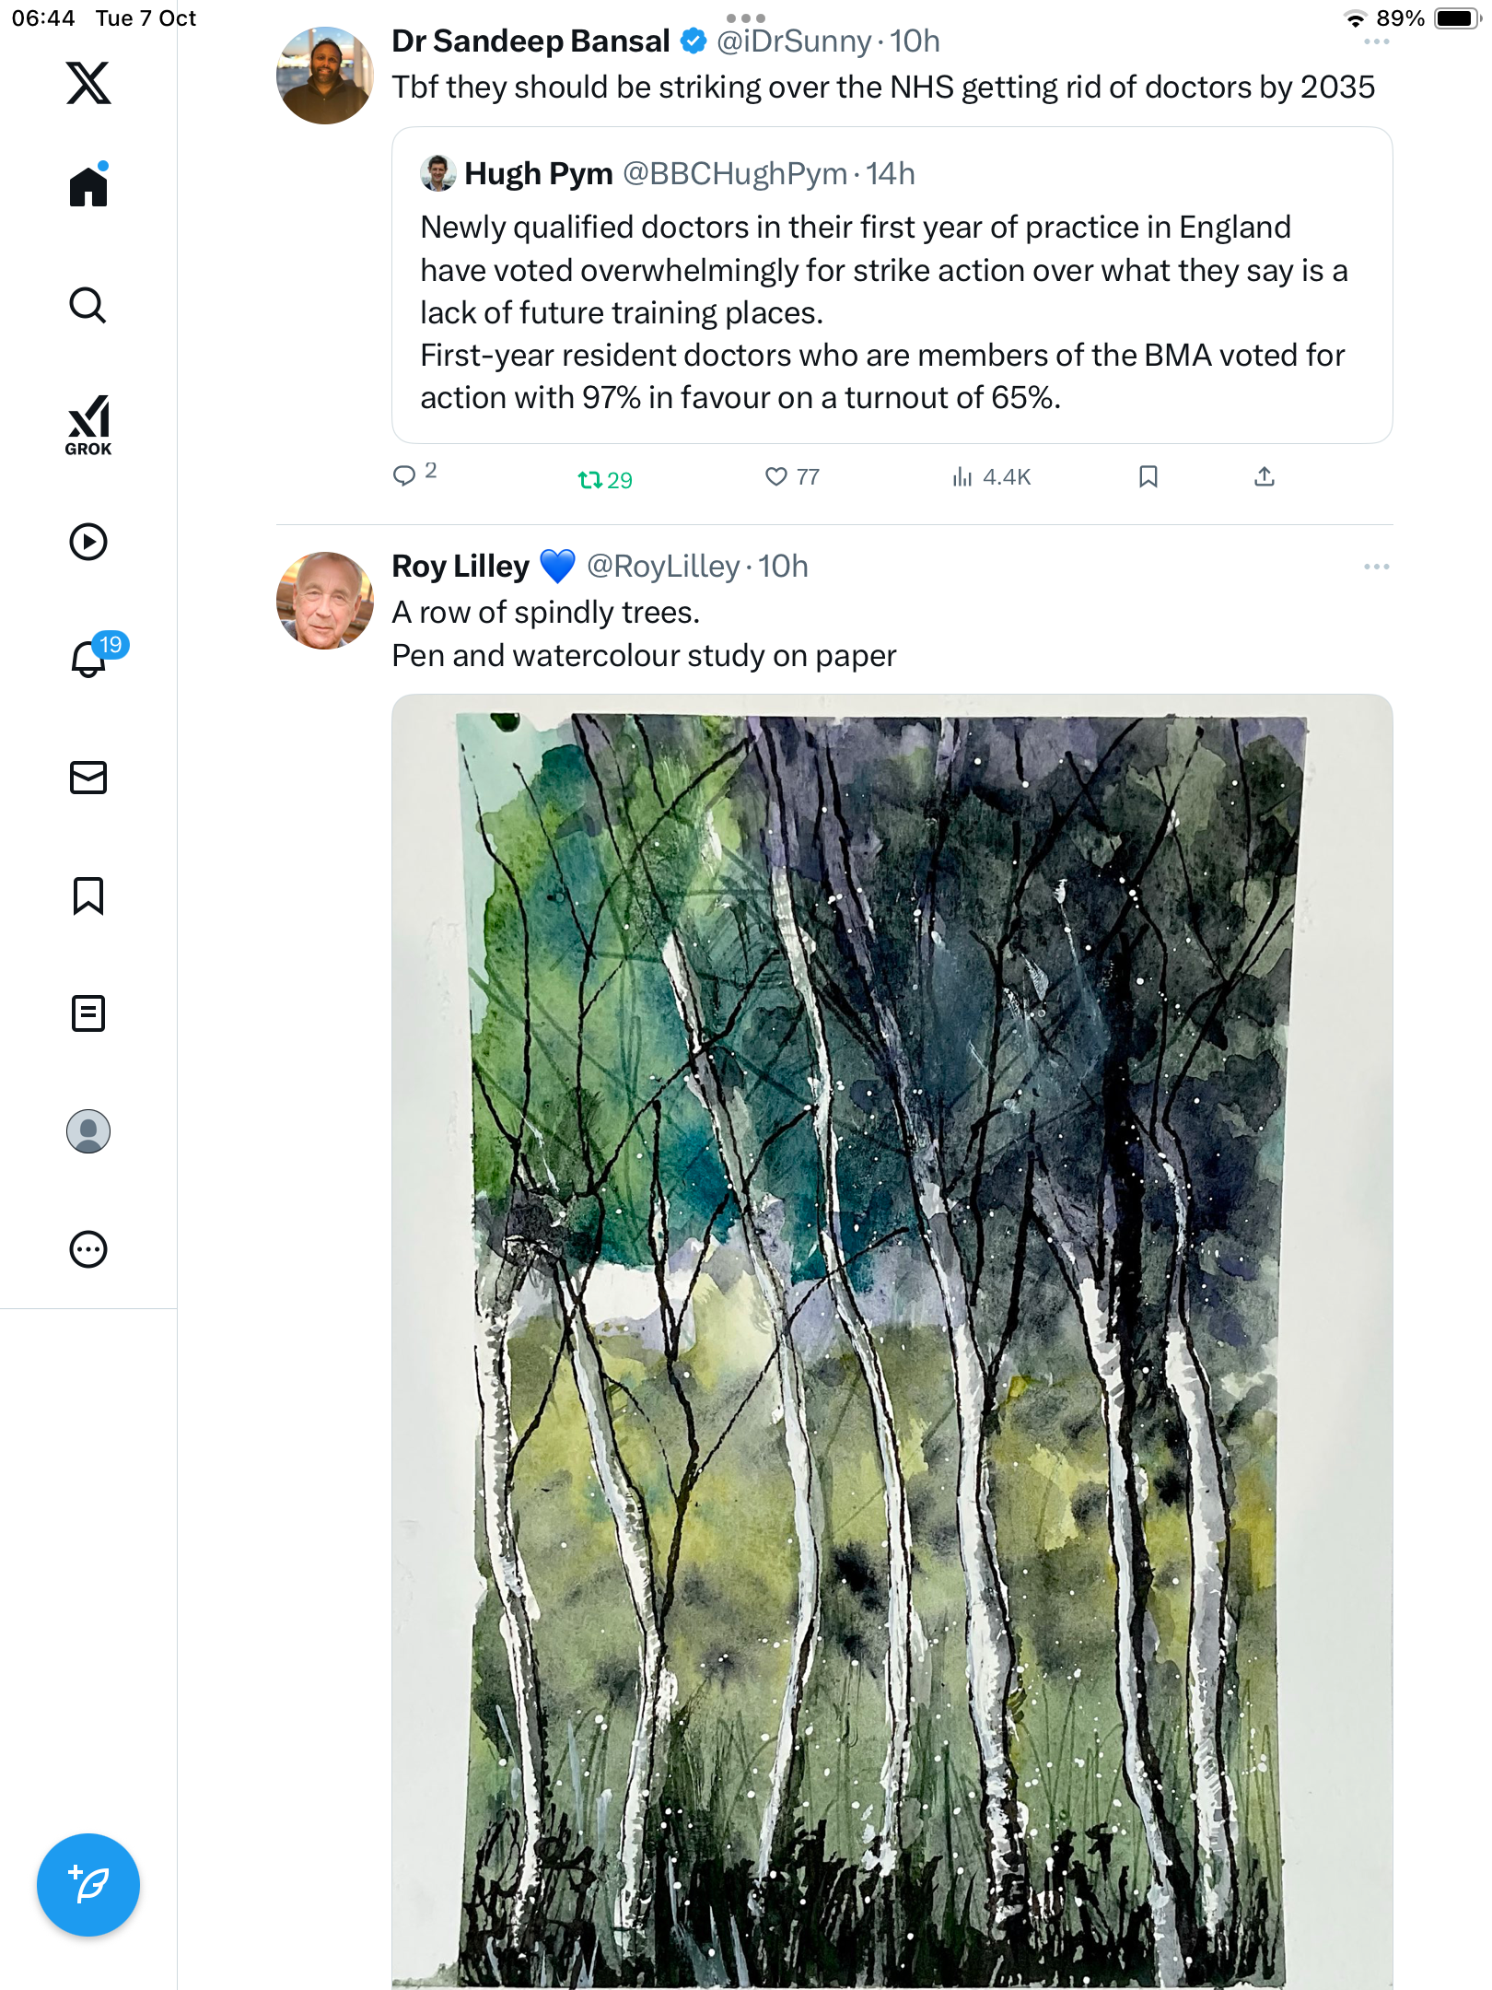Open the Search page

88,305
